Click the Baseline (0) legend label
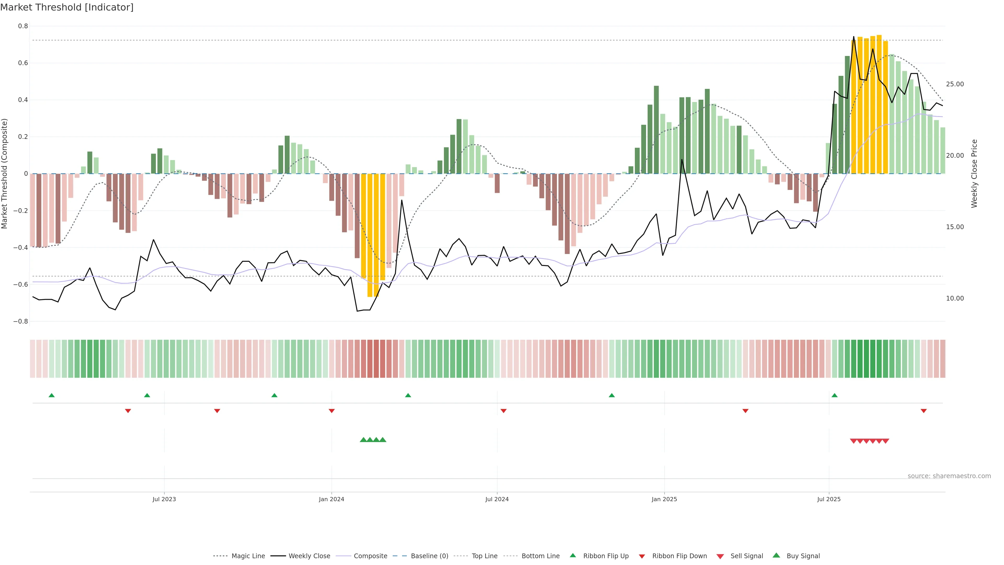The width and height of the screenshot is (1004, 565). click(430, 556)
